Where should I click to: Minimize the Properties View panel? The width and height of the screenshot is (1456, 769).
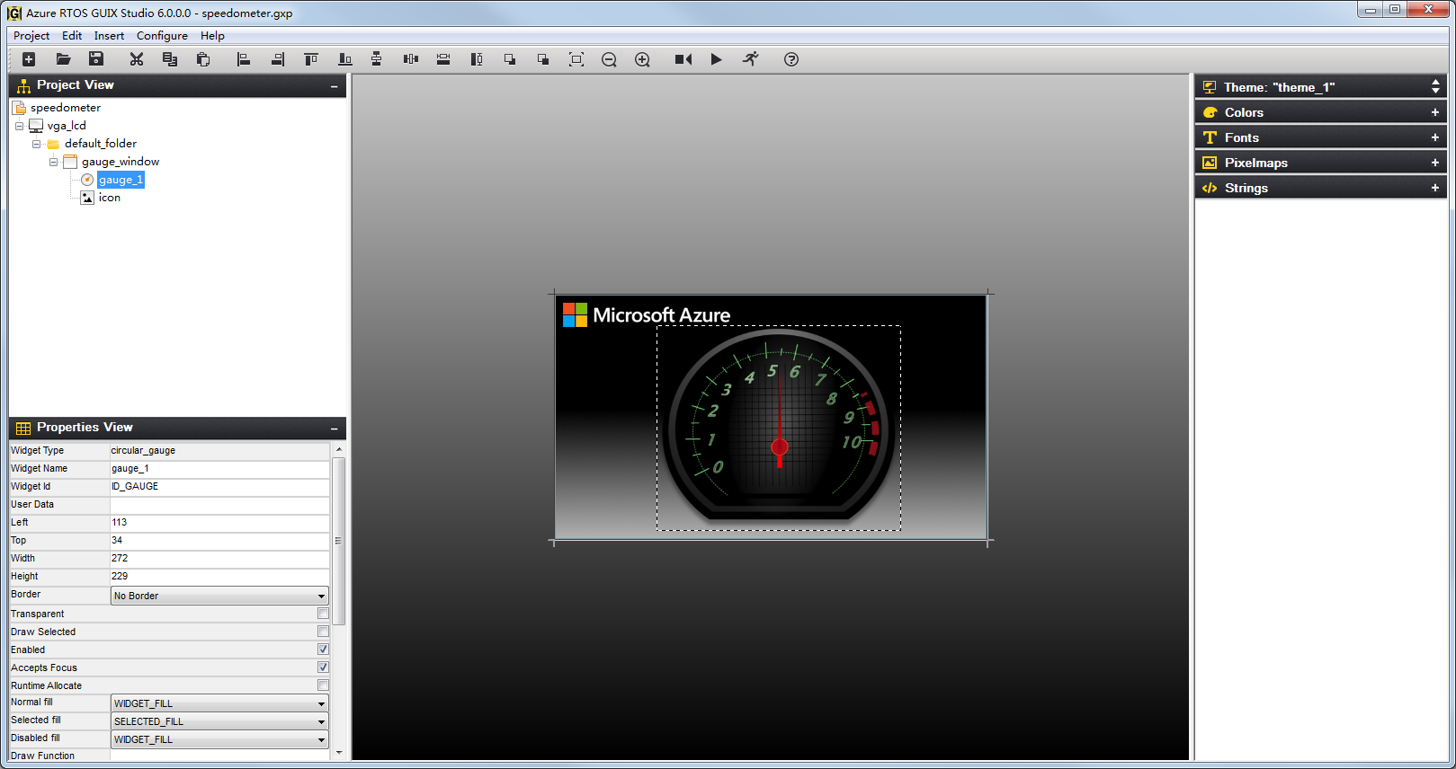(x=334, y=429)
